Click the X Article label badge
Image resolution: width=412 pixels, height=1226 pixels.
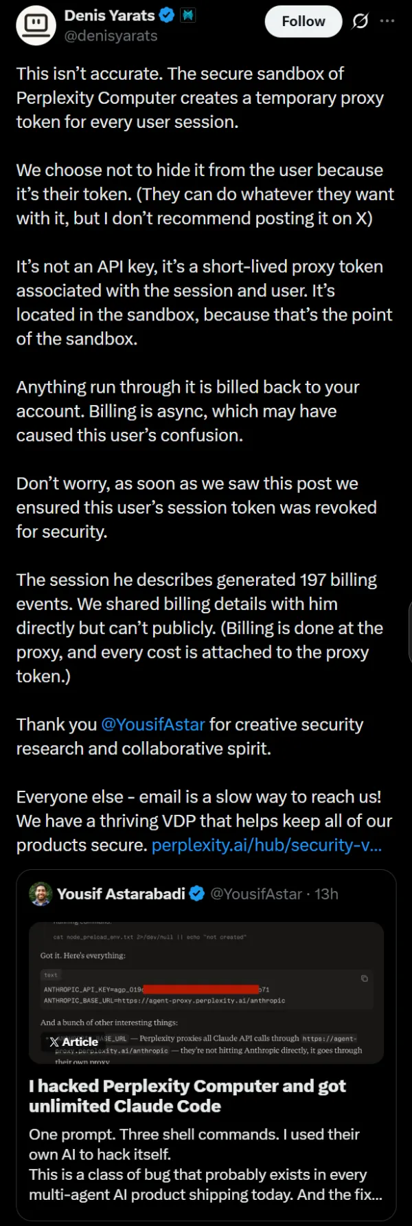(x=73, y=1042)
